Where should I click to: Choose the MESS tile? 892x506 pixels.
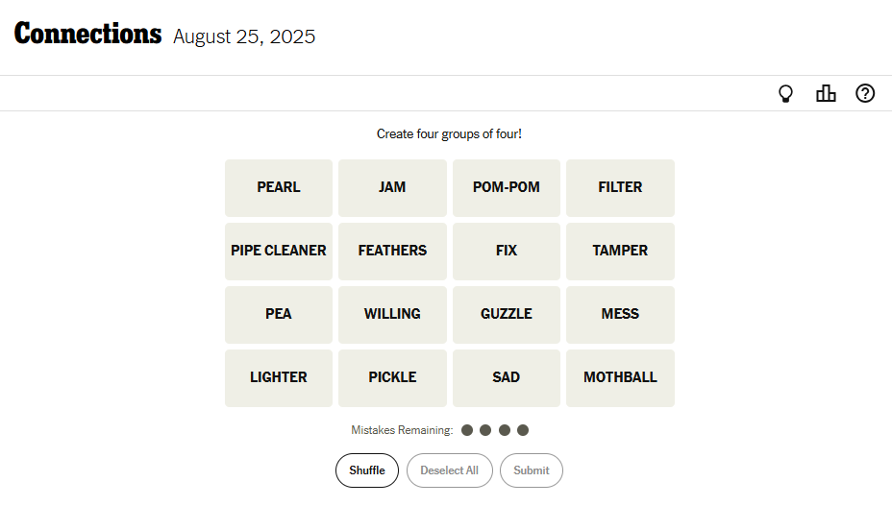(620, 315)
